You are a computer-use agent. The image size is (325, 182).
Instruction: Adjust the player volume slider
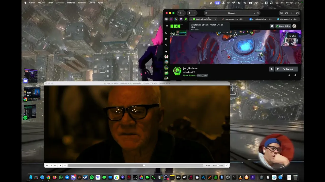tap(218, 165)
